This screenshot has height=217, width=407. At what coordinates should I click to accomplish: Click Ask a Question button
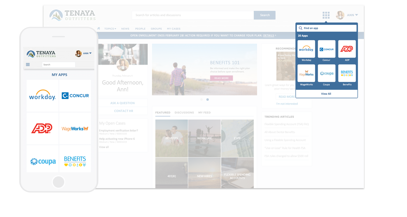point(122,103)
